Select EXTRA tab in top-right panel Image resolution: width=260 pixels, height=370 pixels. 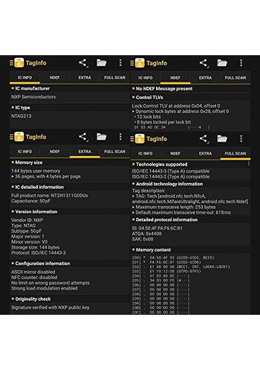tap(205, 78)
